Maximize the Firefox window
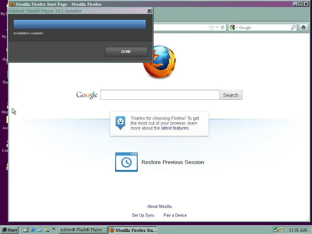 coord(300,4)
